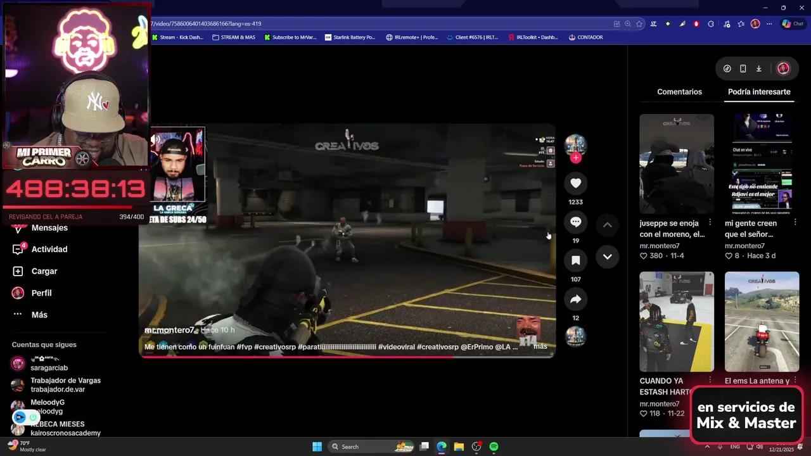Image resolution: width=811 pixels, height=456 pixels.
Task: Open the Copilot Chat button
Action: point(794,24)
